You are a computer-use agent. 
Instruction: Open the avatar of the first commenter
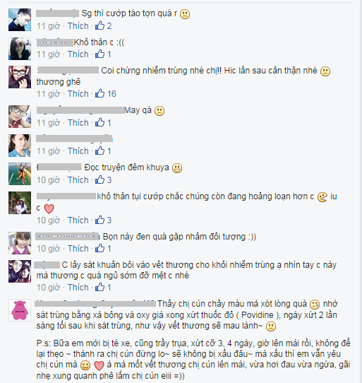click(20, 20)
